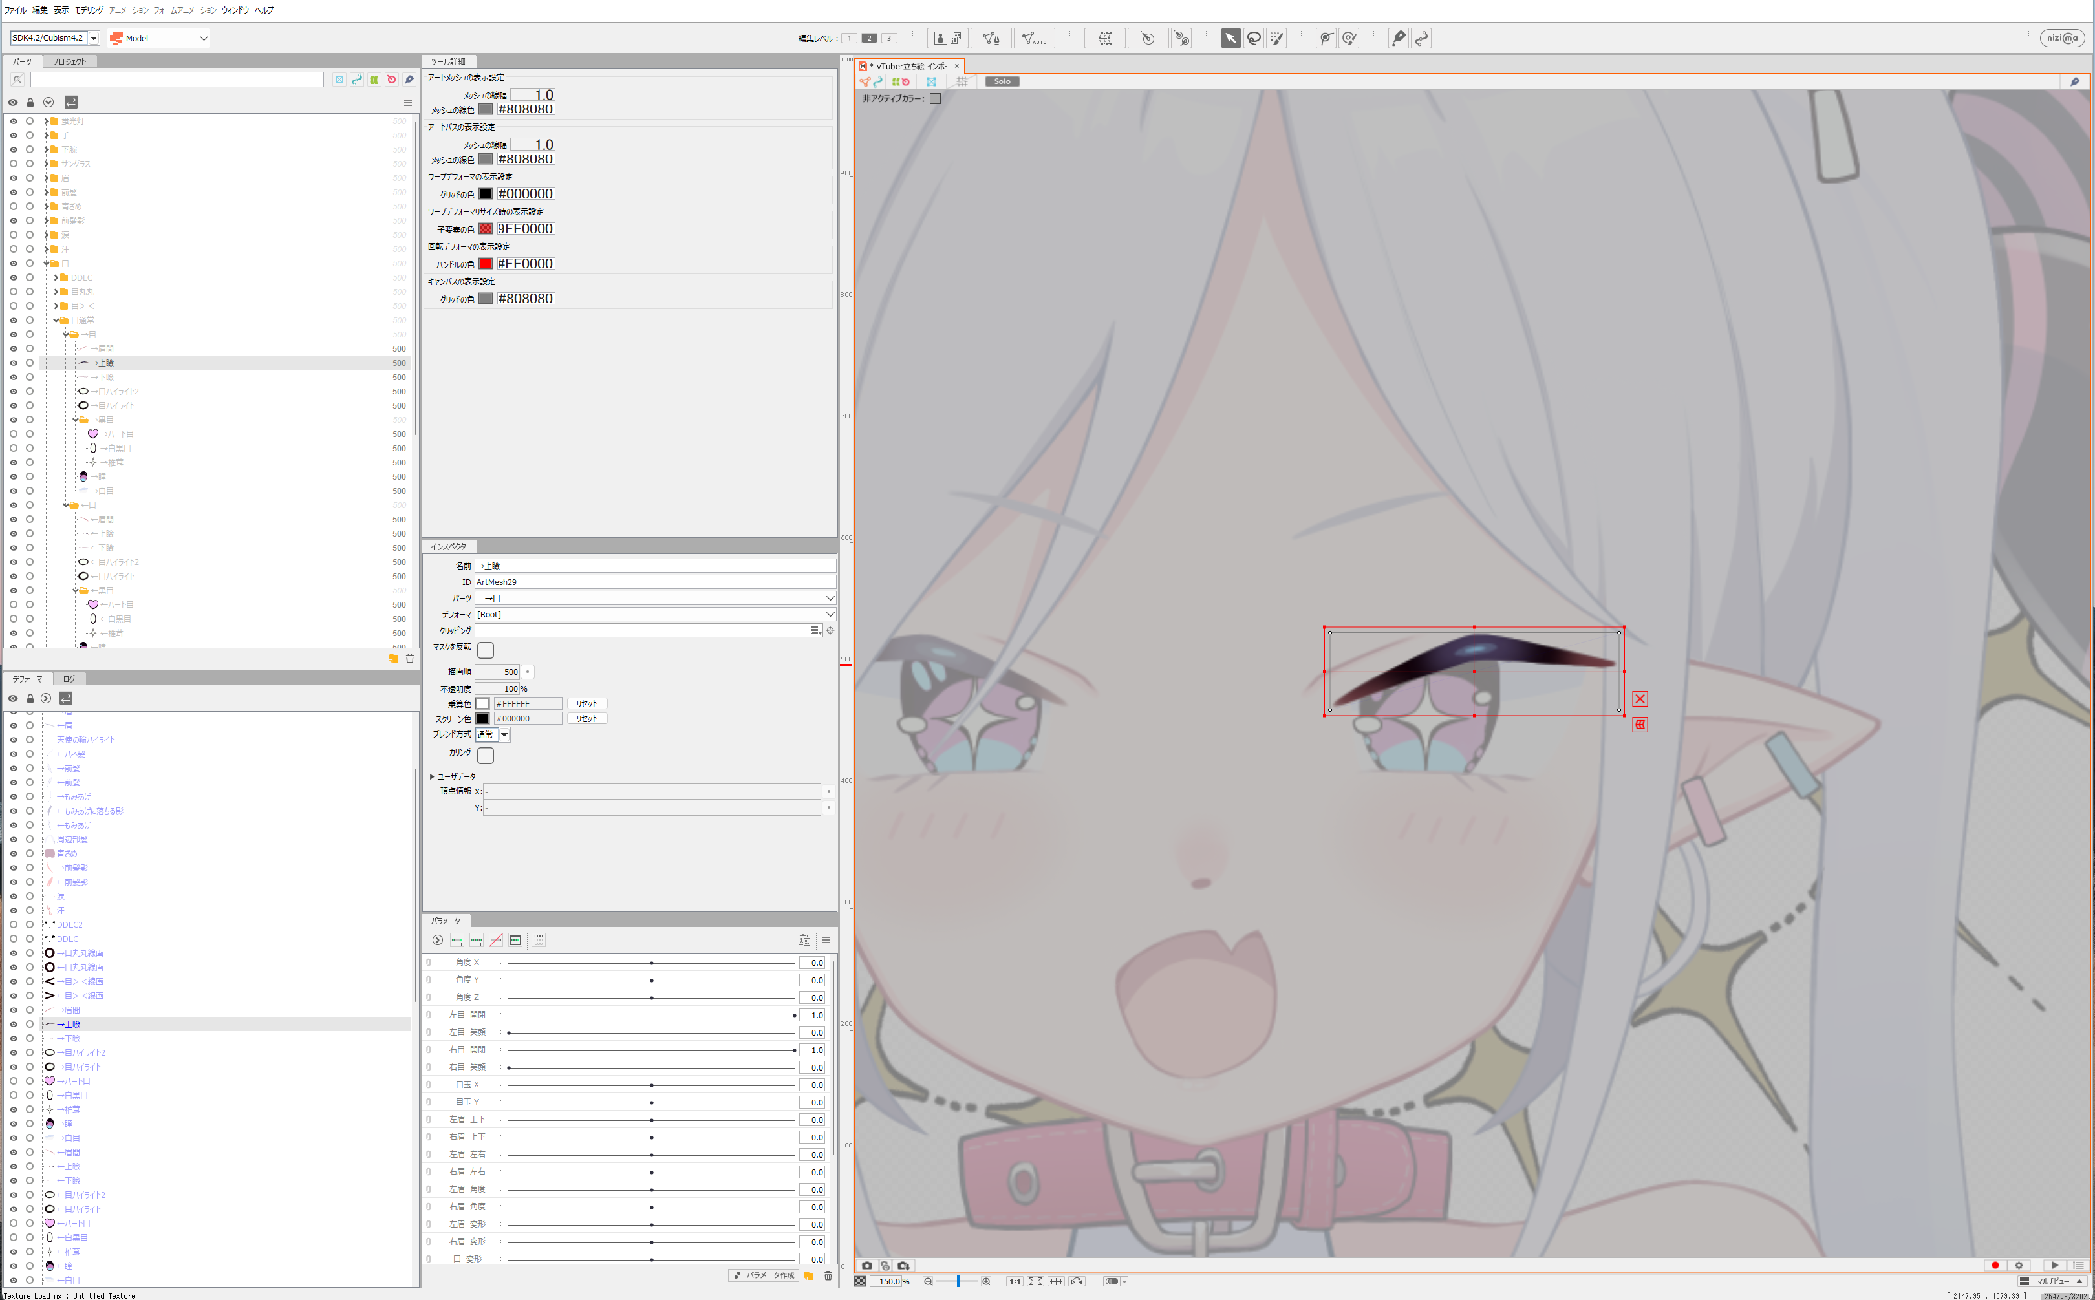This screenshot has height=1300, width=2095.
Task: Click リセット button next to 乗算色
Action: (x=586, y=703)
